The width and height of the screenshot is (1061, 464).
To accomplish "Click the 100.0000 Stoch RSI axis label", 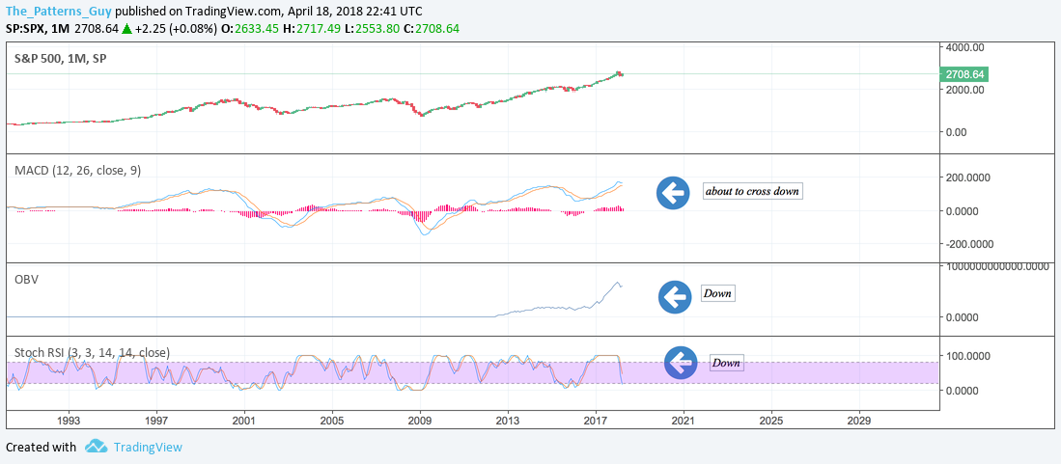I will [969, 356].
